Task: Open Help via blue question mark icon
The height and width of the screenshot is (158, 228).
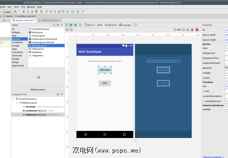Action: (x=83, y=12)
